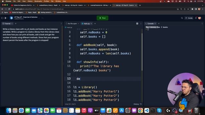The width and height of the screenshot is (205, 115).
Task: Open the Replit logo home icon
Action: pos(5,18)
